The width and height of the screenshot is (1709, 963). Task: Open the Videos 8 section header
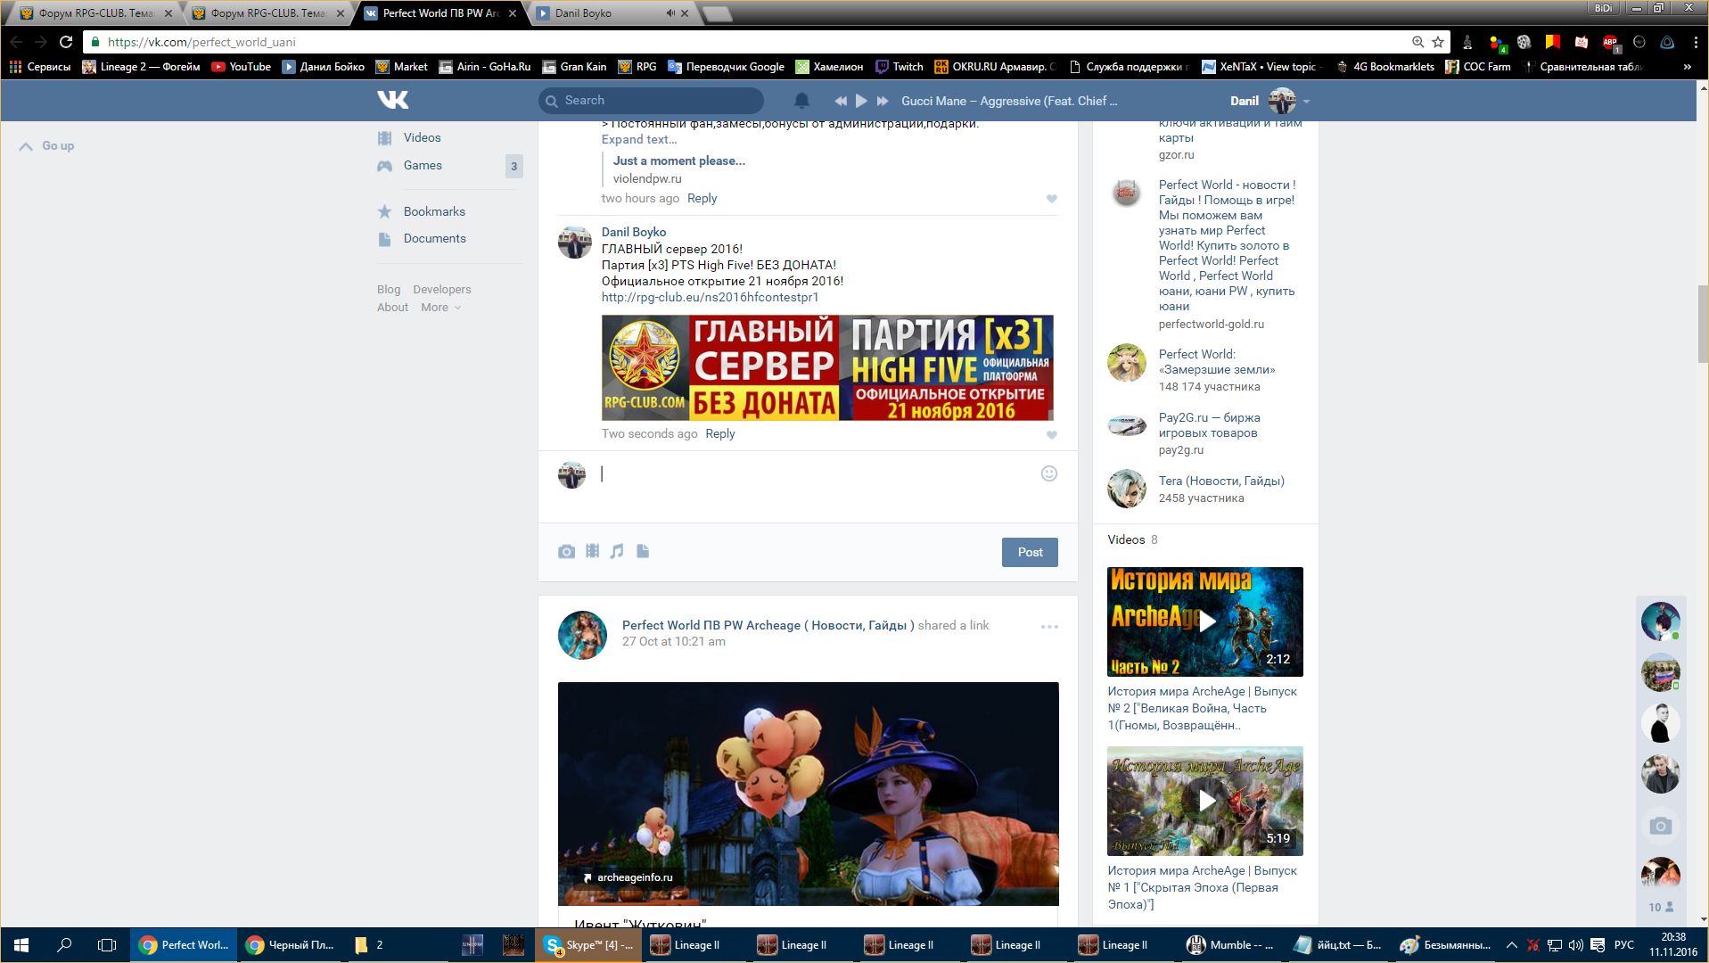click(x=1132, y=539)
